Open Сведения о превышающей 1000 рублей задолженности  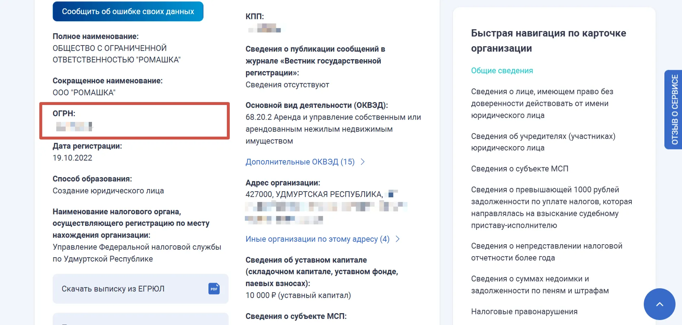pos(551,207)
